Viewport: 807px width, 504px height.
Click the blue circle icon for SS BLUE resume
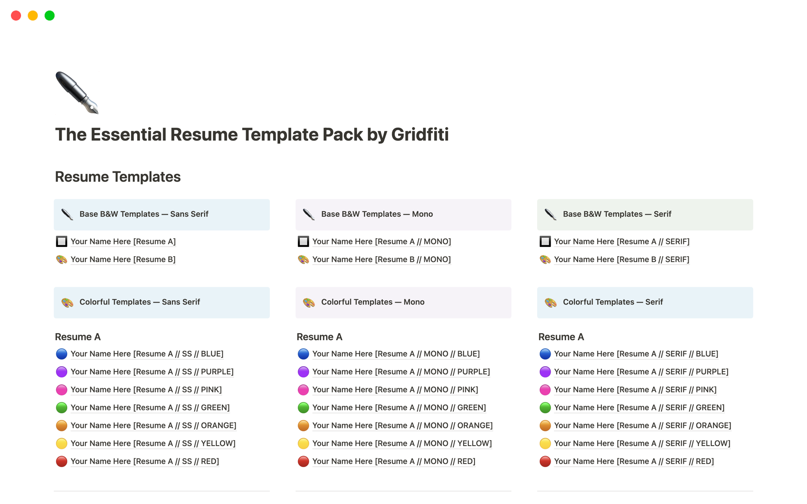pyautogui.click(x=62, y=354)
